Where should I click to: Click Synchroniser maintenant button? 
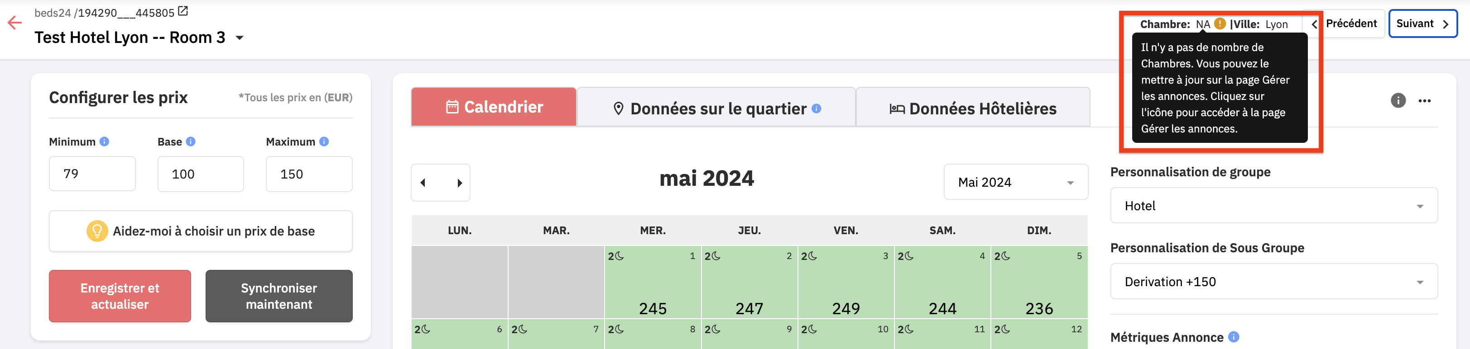[x=279, y=296]
